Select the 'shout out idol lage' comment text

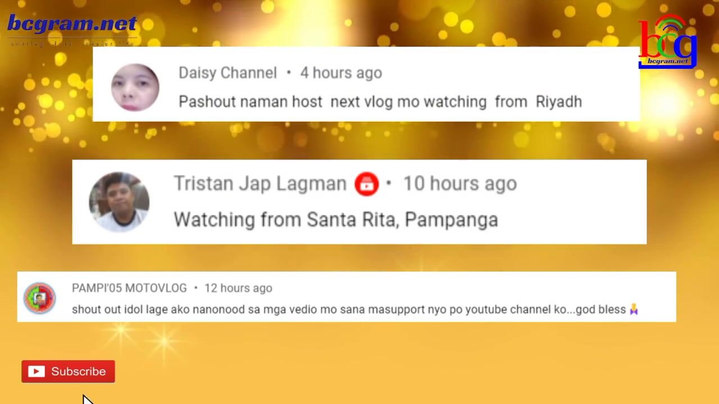pyautogui.click(x=355, y=309)
